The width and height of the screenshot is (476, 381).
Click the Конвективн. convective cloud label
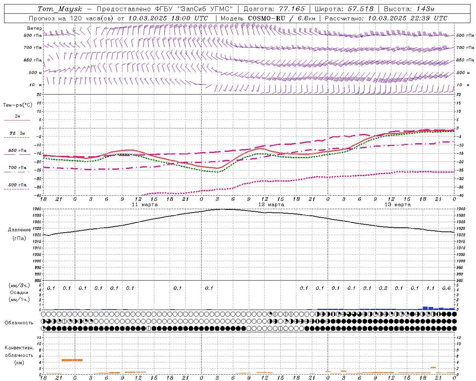(19, 348)
